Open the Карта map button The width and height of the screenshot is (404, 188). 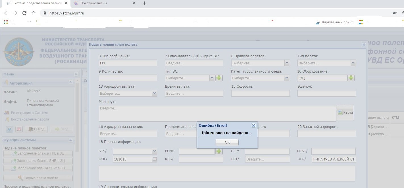[x=345, y=113]
